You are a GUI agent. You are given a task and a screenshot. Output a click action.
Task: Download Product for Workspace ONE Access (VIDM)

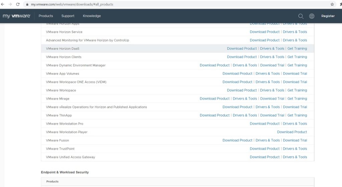[237, 82]
